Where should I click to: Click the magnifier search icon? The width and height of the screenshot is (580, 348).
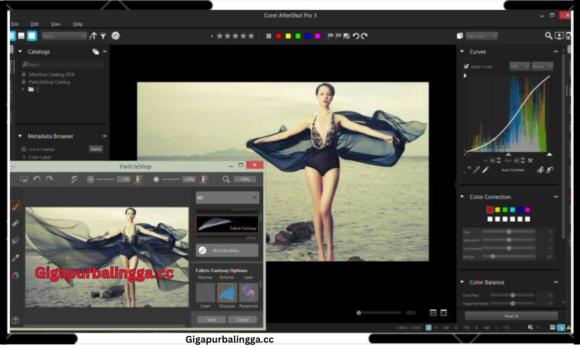pos(549,36)
